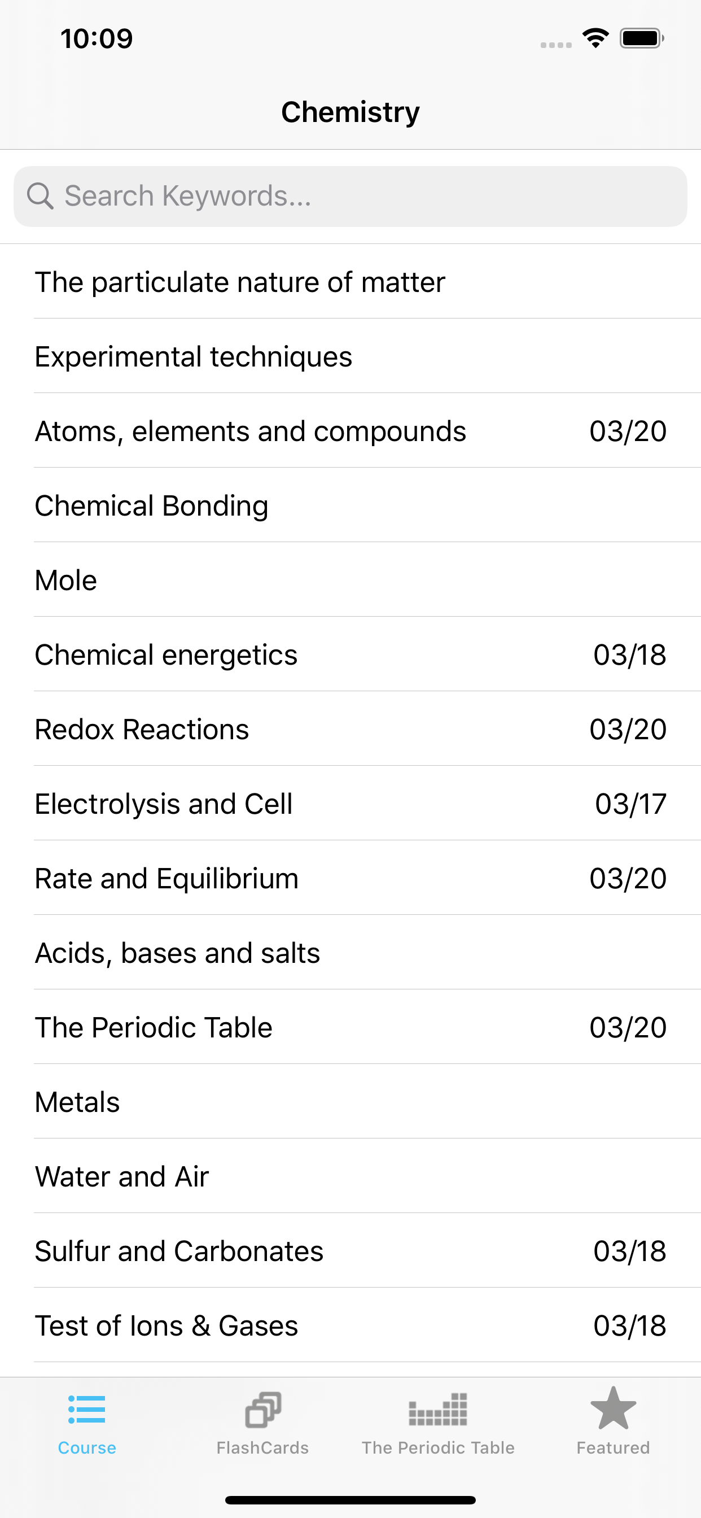
Task: Open Electrolysis and Cell topic
Action: [x=350, y=803]
